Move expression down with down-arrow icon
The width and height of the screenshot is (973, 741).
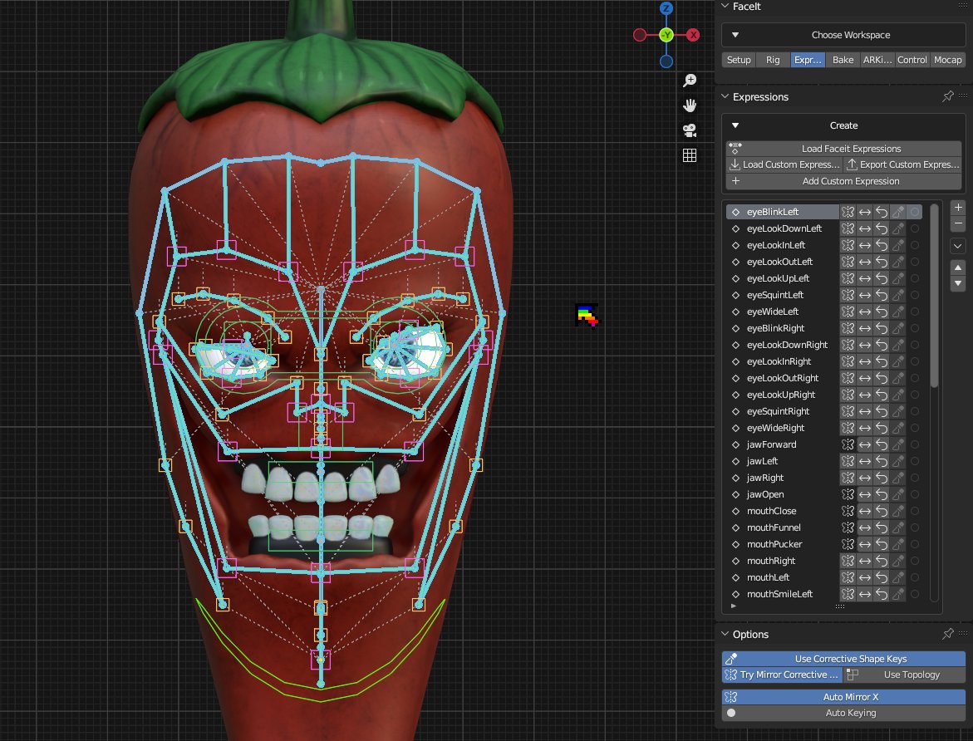958,284
